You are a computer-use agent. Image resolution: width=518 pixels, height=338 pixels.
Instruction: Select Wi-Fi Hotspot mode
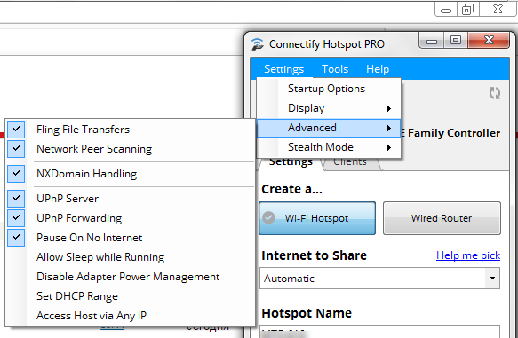tap(317, 218)
